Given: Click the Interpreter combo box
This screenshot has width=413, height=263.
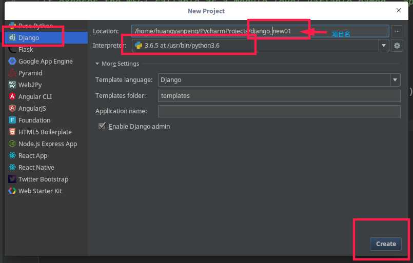Looking at the screenshot, I should click(x=260, y=46).
